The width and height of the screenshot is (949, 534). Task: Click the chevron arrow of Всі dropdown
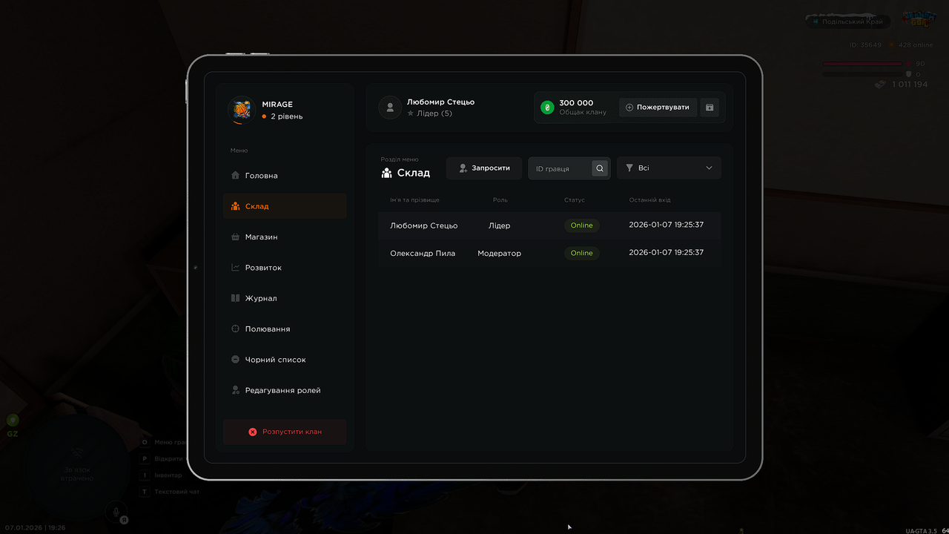[709, 168]
